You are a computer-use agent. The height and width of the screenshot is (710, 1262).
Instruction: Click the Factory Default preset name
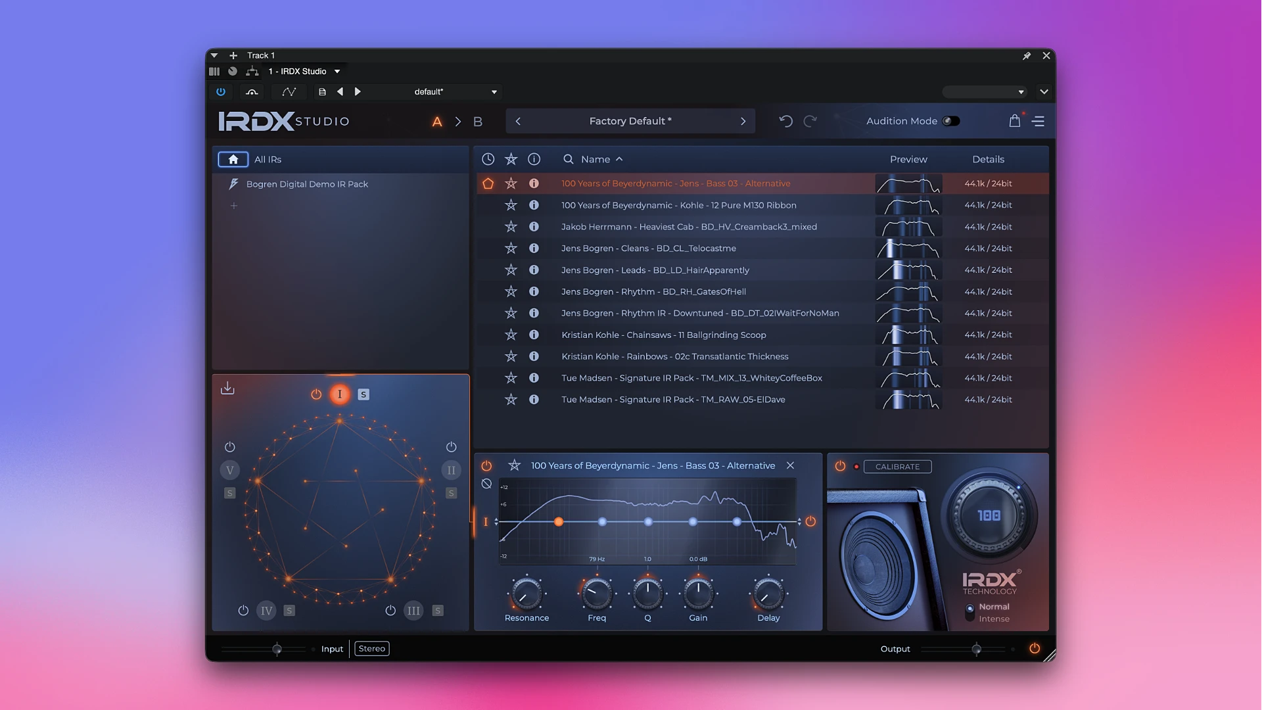click(630, 121)
